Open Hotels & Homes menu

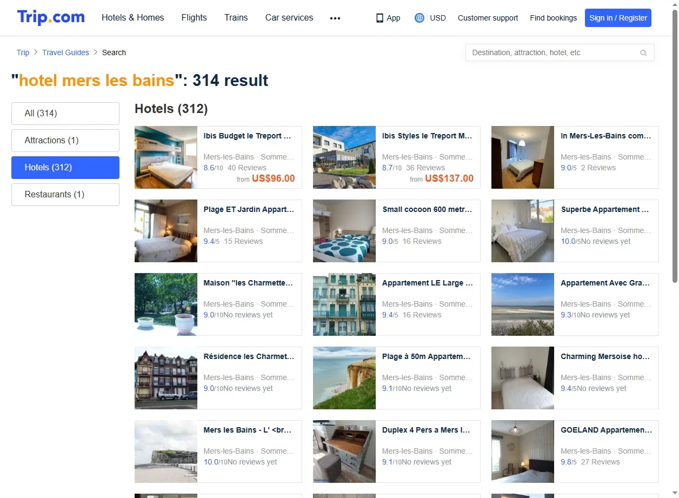point(133,18)
